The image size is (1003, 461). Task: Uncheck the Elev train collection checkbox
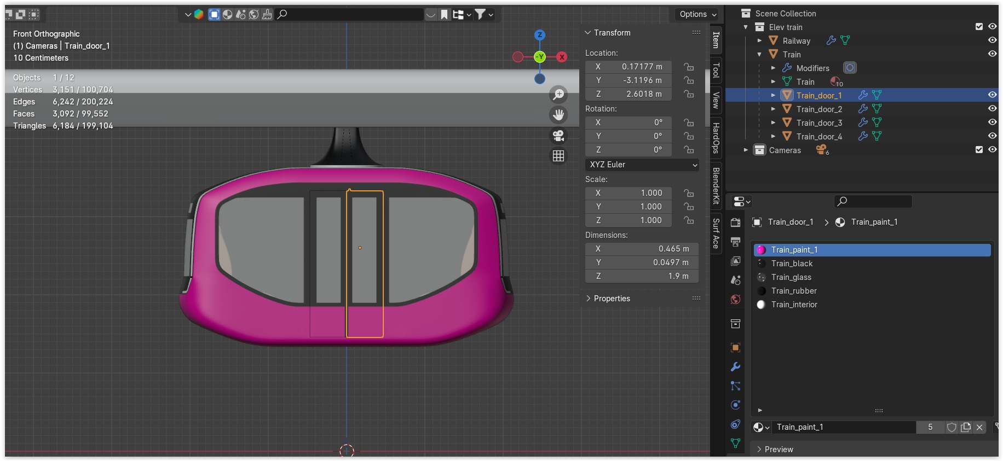(979, 27)
